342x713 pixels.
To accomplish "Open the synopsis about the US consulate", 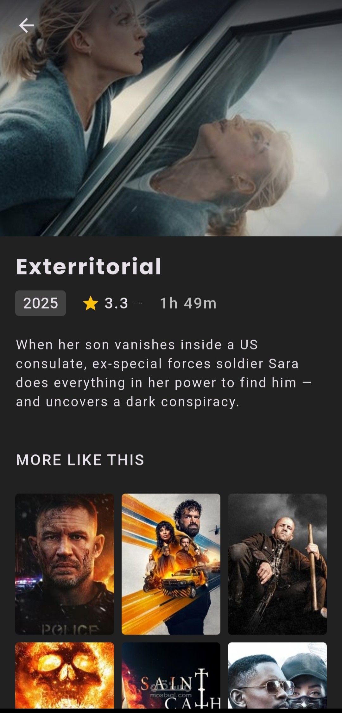I will point(164,373).
